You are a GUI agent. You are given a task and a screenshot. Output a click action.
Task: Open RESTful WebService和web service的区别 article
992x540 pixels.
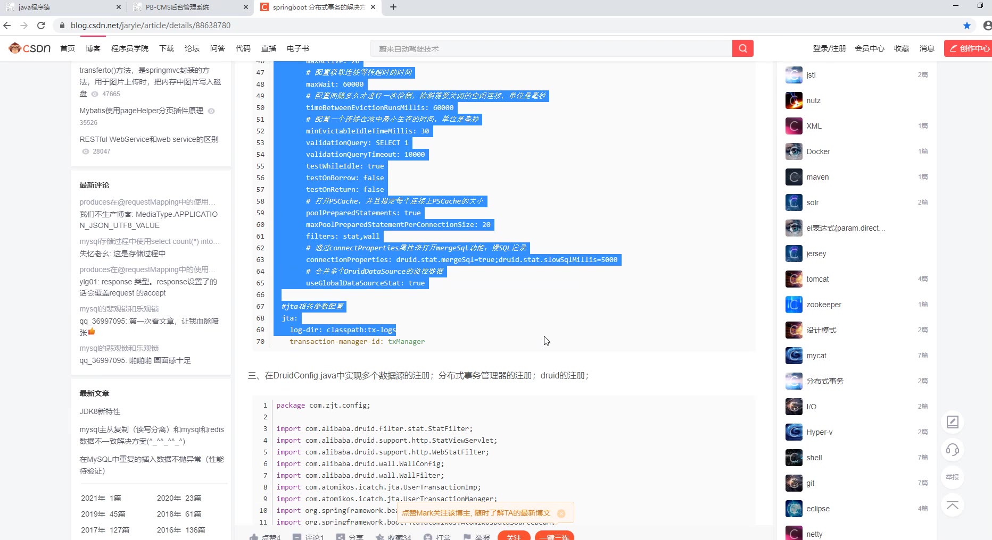(149, 139)
